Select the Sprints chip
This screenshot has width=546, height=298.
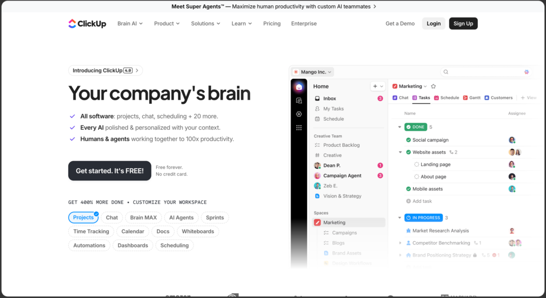coord(215,218)
